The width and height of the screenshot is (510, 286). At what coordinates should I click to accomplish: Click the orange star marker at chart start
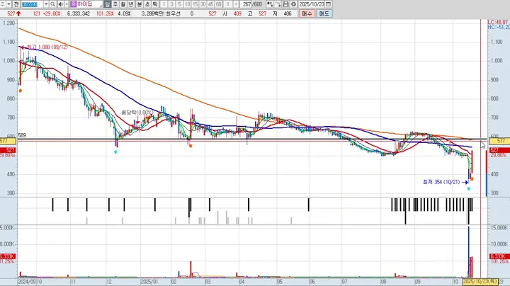(20, 91)
